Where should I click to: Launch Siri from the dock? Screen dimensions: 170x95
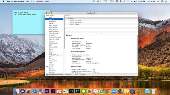23,91
